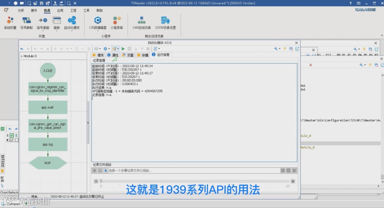The image size is (384, 208).
Task: Click the wrench icon in automation window
Action: click(x=276, y=49)
